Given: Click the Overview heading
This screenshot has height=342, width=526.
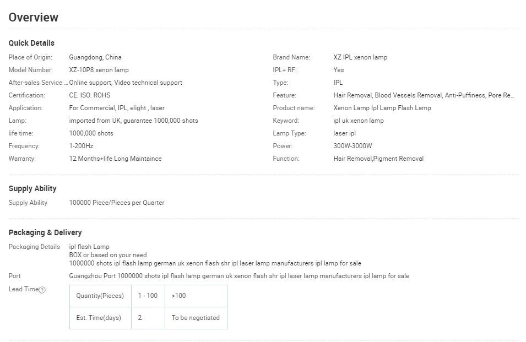Looking at the screenshot, I should click(x=33, y=17).
